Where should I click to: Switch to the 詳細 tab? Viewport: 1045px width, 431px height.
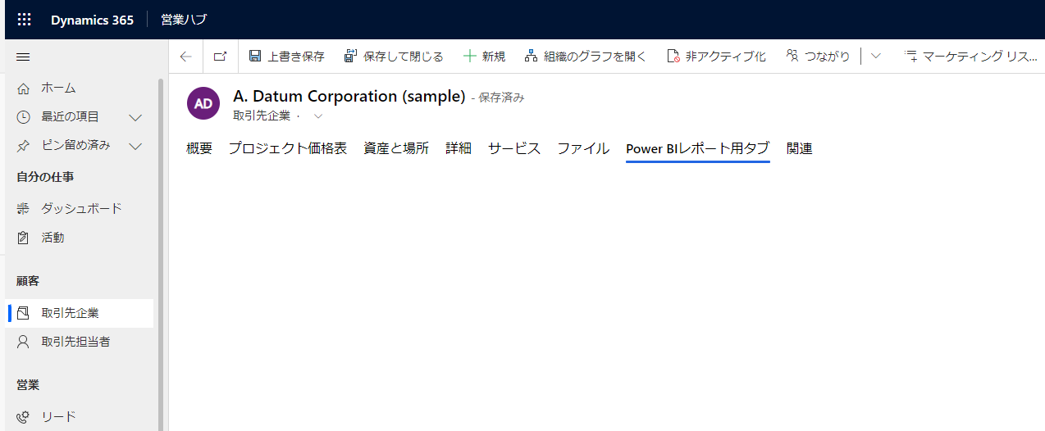(x=459, y=148)
